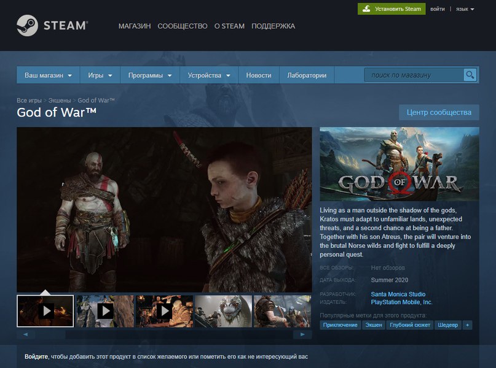Expand the язык language dropdown

(x=465, y=9)
